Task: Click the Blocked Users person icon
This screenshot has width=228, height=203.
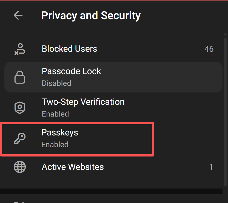Action: 19,49
